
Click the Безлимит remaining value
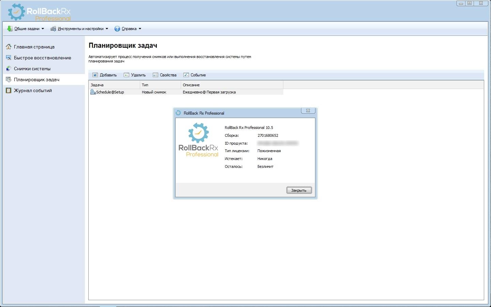266,166
